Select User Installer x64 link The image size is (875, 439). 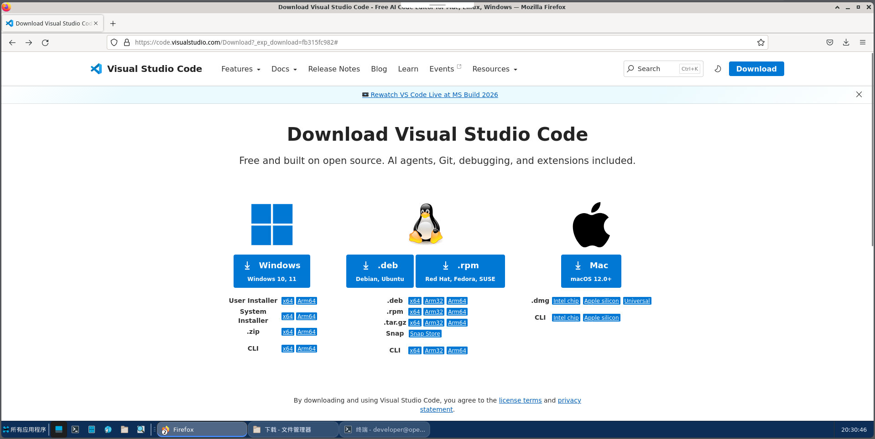[287, 301]
